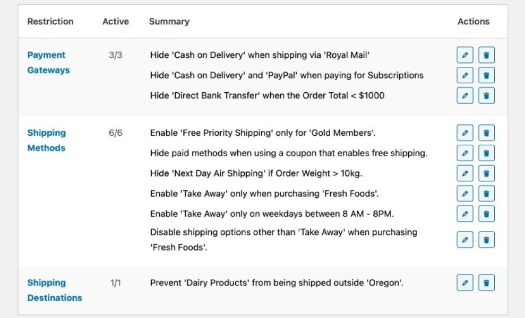Screen dimensions: 525x318
Task: Edit the 'Take Away' Fresh Foods rule
Action: tap(465, 193)
